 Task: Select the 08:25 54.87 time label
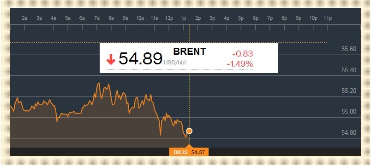click(189, 152)
